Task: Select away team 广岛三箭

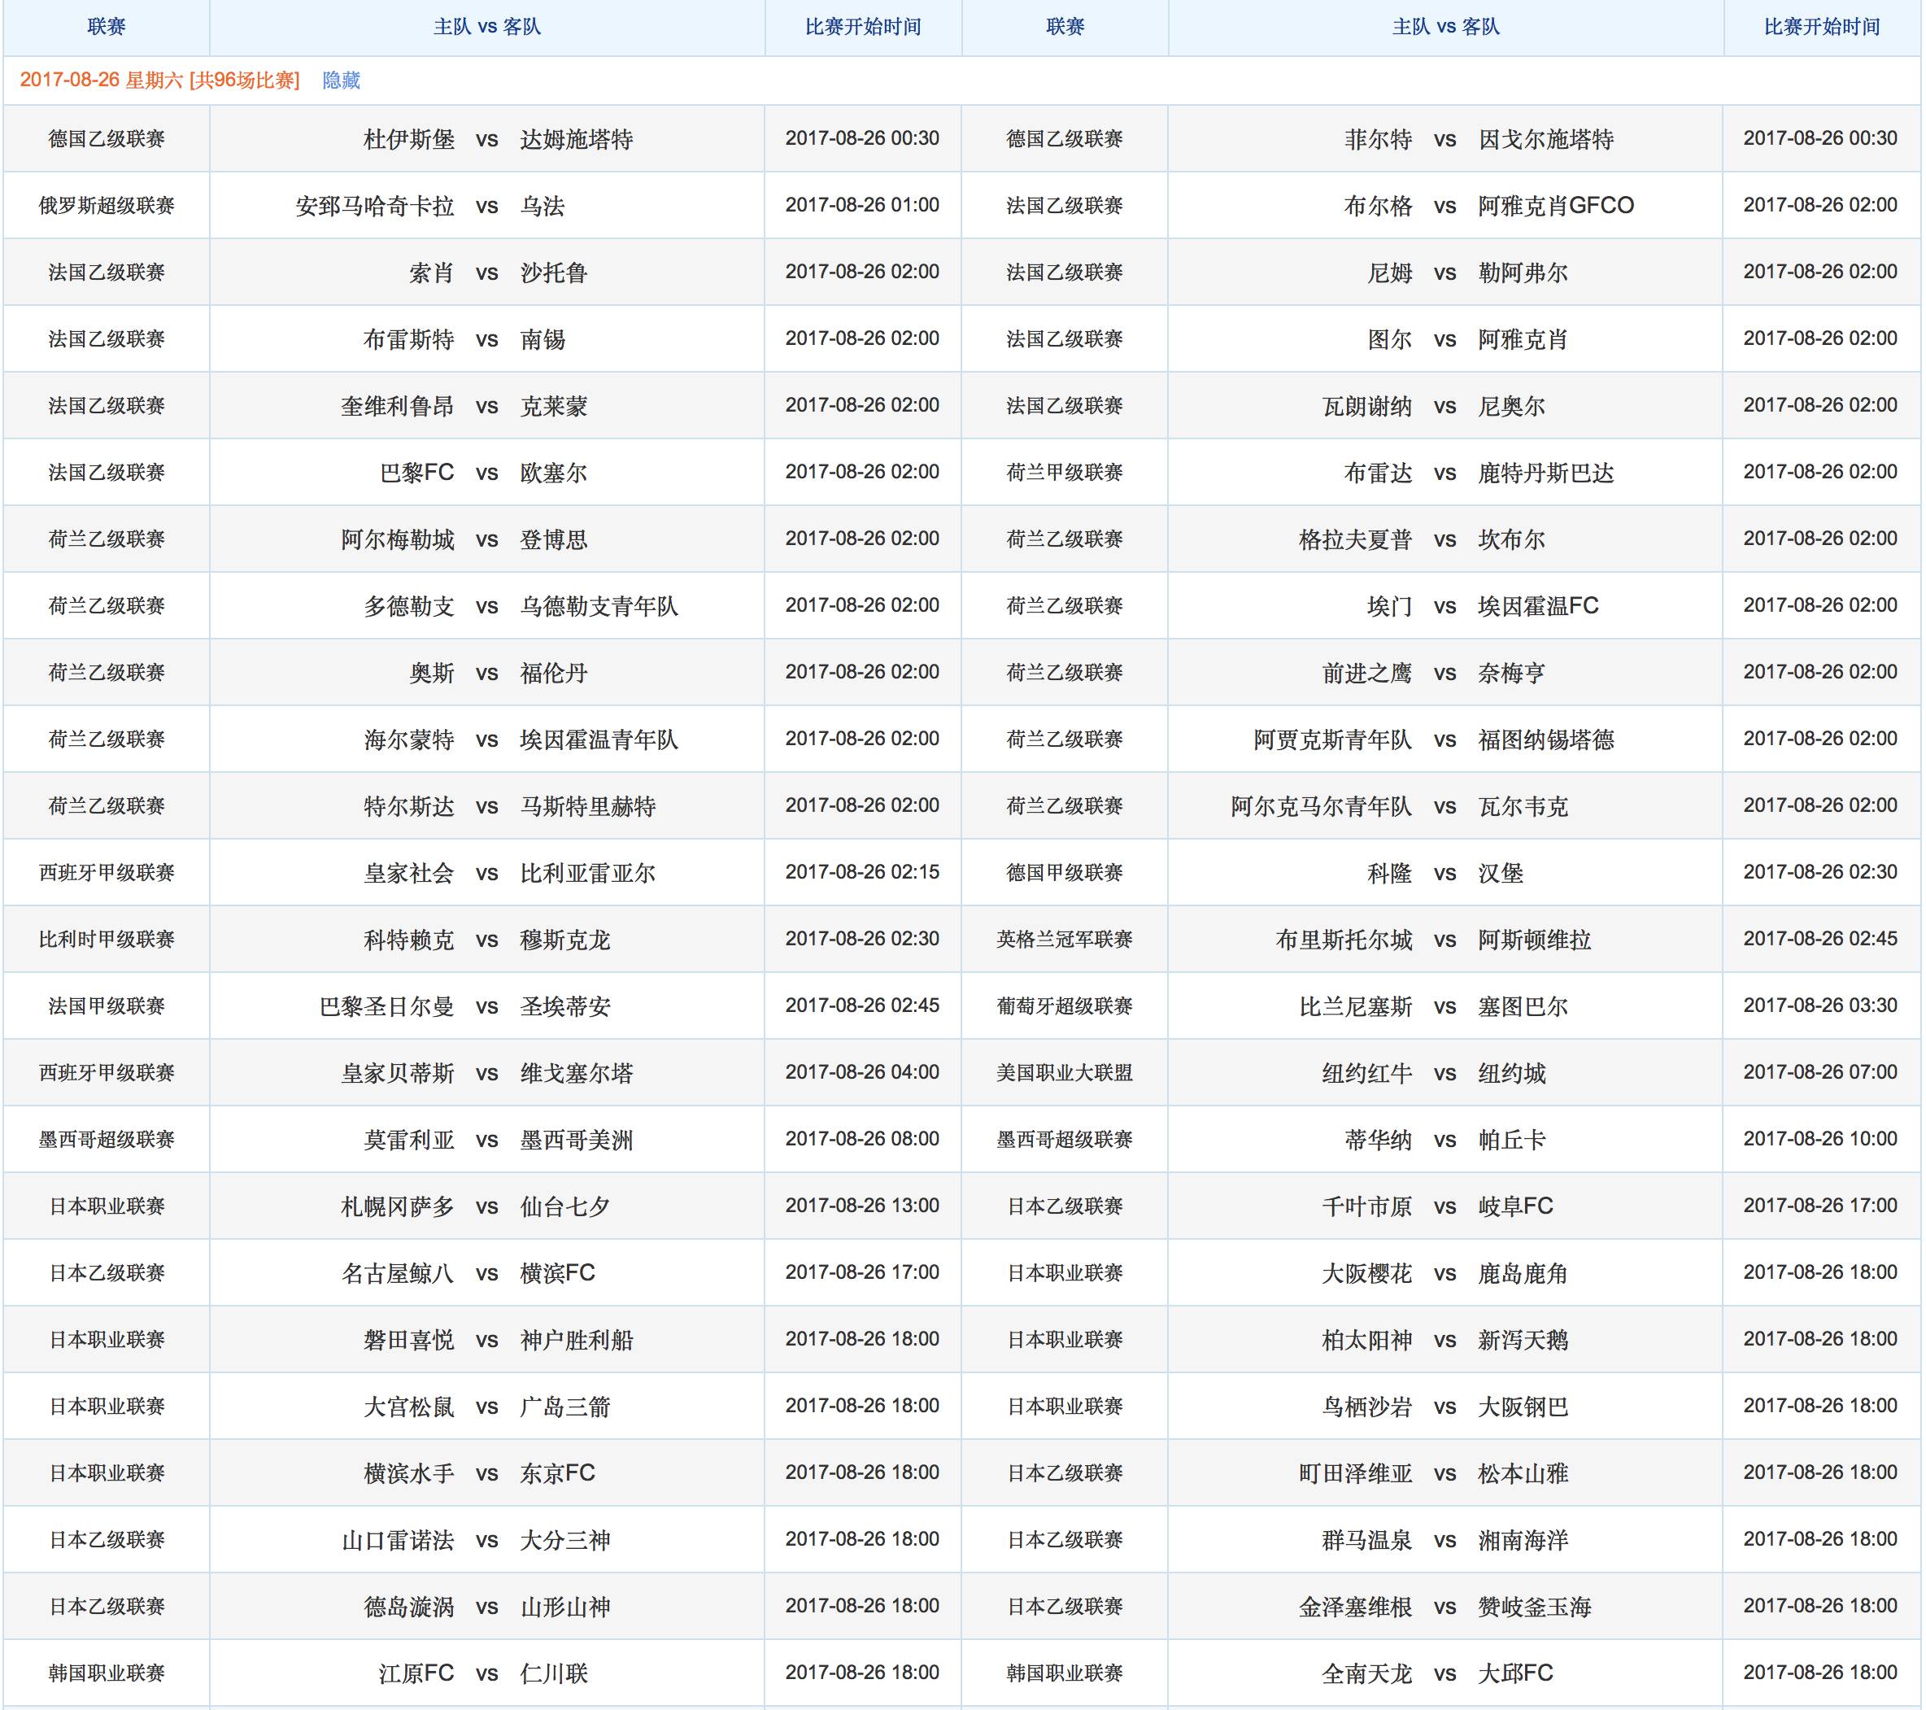Action: tap(565, 1407)
